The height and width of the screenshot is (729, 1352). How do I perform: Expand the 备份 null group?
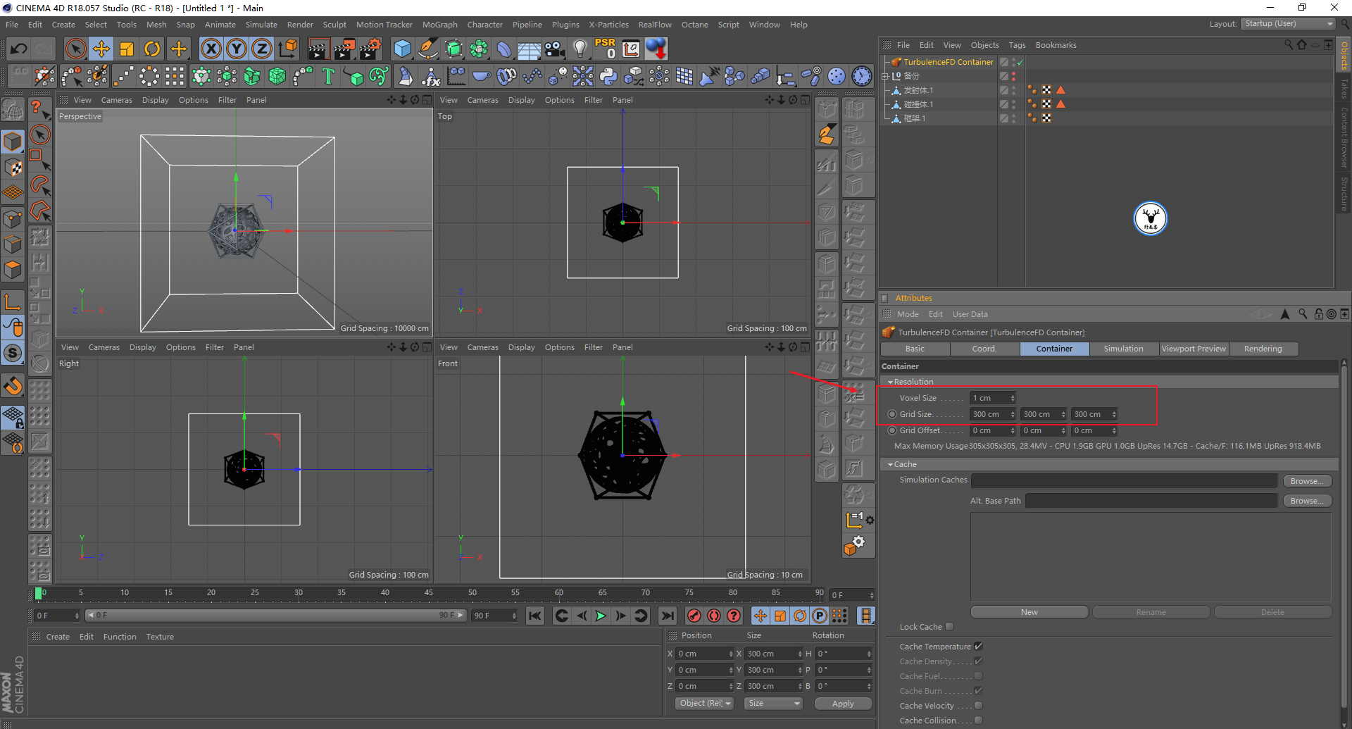pyautogui.click(x=886, y=76)
